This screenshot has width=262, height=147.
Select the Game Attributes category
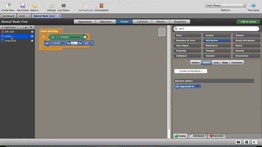pyautogui.click(x=246, y=40)
